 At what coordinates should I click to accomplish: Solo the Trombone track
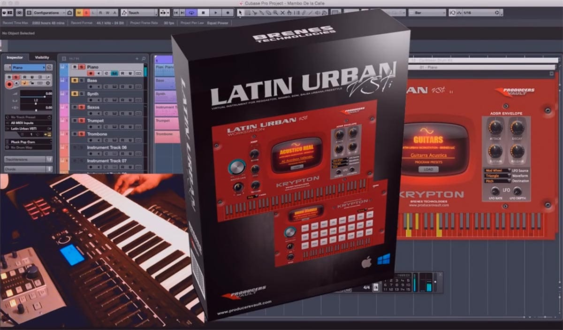(81, 134)
